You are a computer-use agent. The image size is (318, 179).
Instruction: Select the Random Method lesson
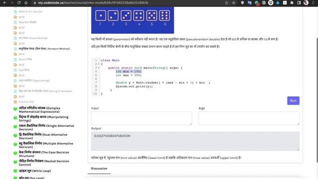[x=44, y=49]
